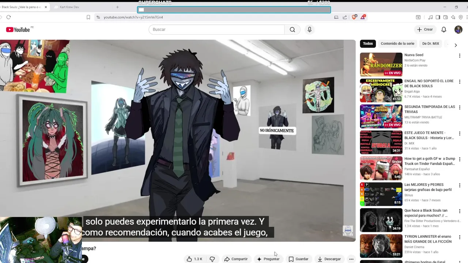Image resolution: width=468 pixels, height=263 pixels.
Task: Open options menu for TYRION LANNISTER video
Action: point(460,237)
